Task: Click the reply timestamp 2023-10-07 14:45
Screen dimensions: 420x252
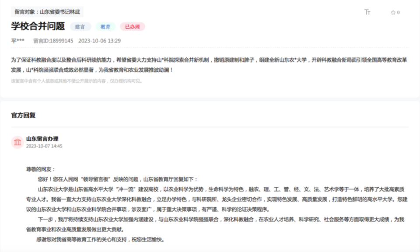Action: pos(44,146)
